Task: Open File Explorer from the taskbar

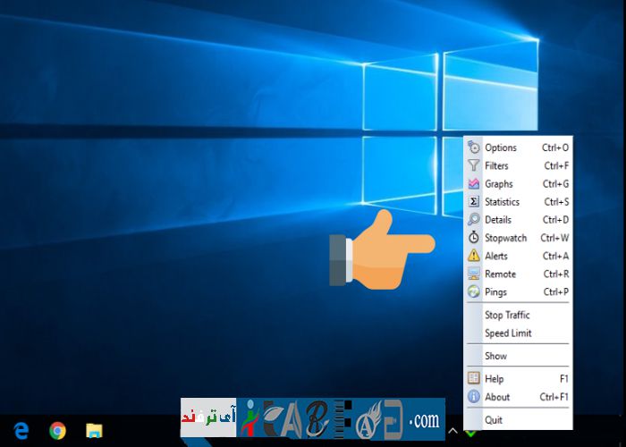Action: (x=94, y=431)
